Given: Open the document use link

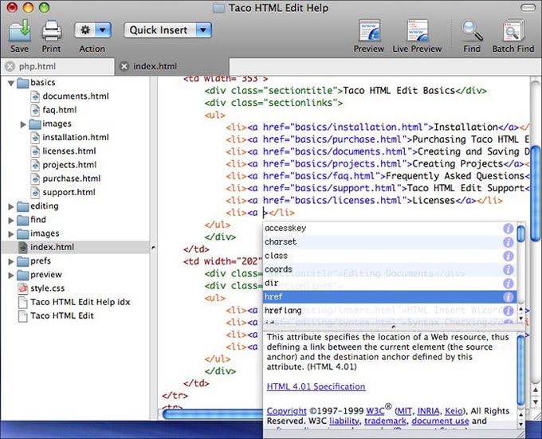Looking at the screenshot, I should coord(440,421).
